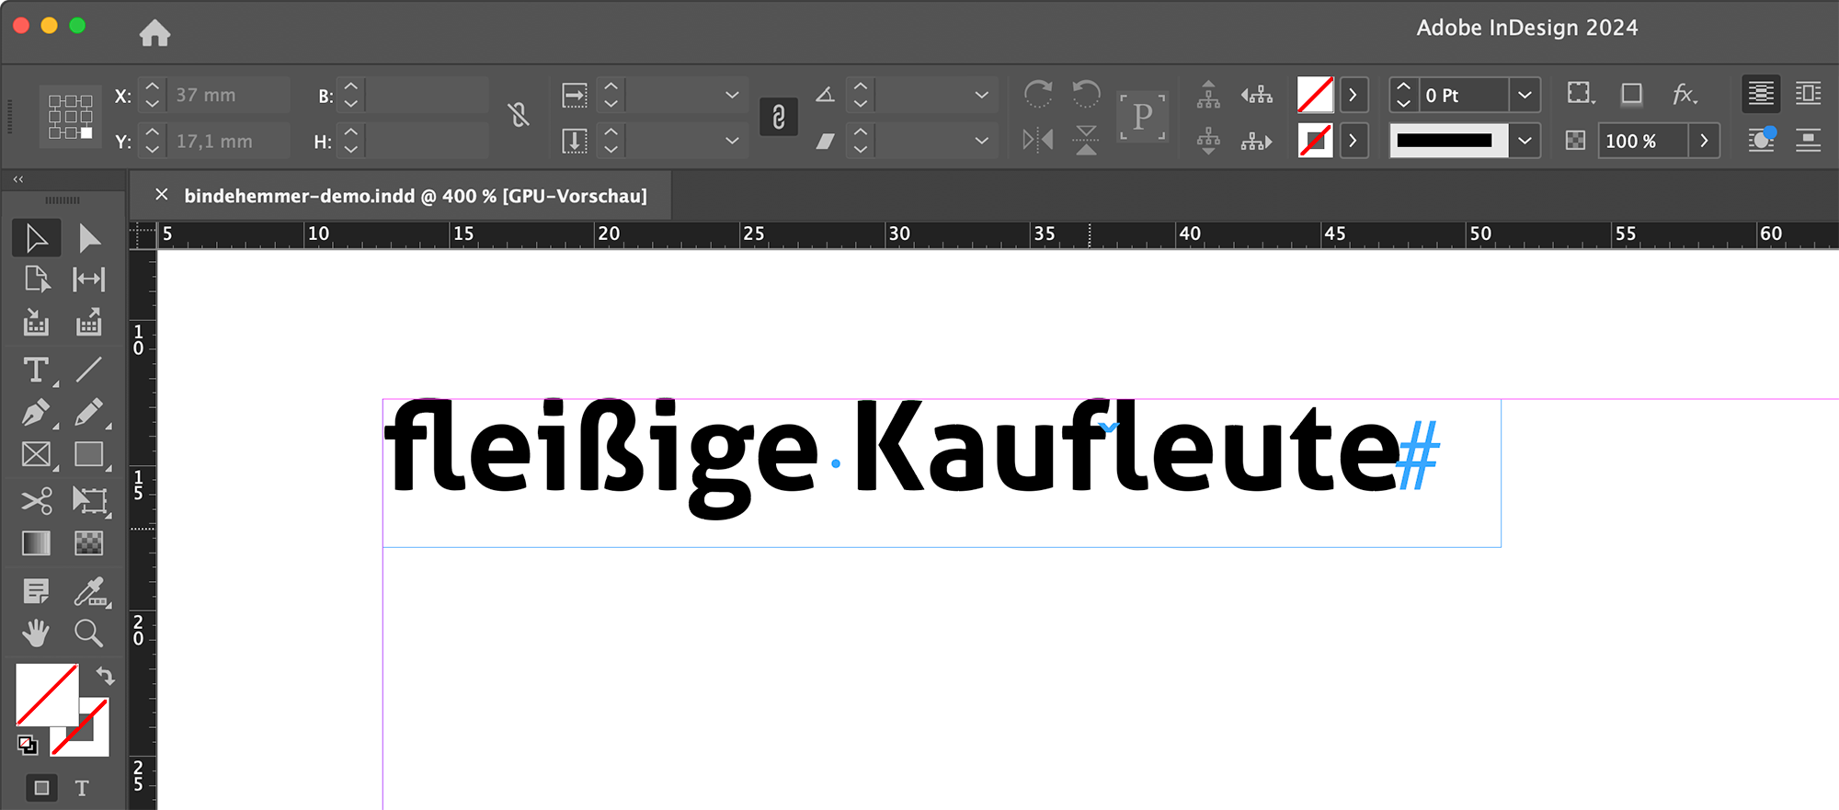Open the scale Y percentage dropdown
This screenshot has height=810, width=1839.
click(732, 141)
